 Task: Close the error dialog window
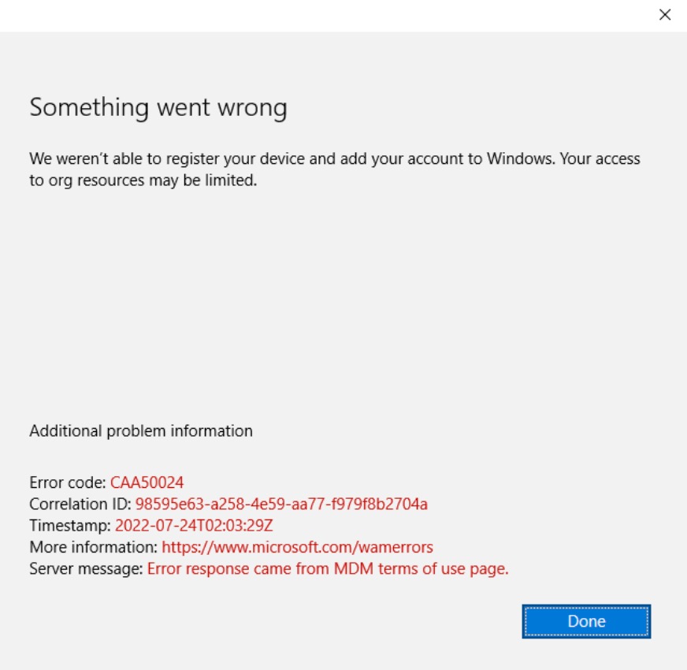(x=665, y=15)
